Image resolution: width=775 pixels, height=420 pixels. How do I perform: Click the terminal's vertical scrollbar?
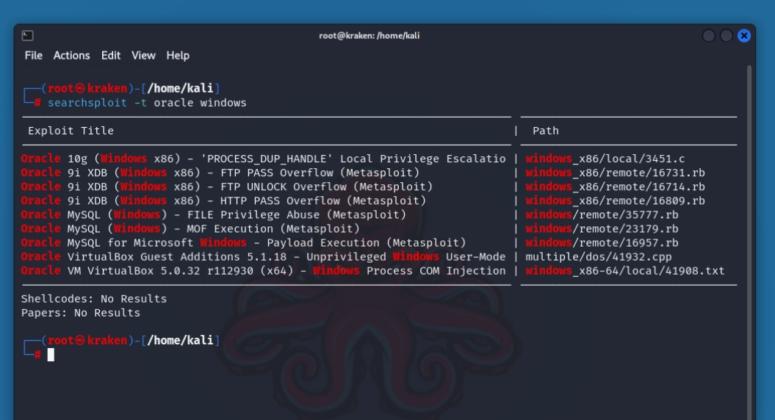click(x=749, y=220)
